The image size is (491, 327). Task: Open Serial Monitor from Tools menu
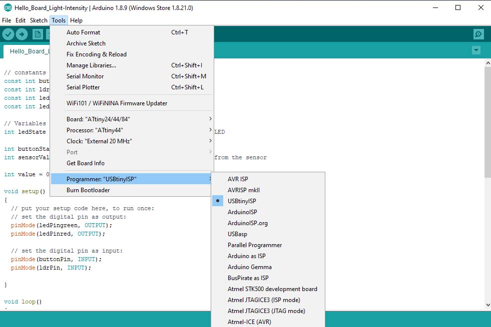(x=132, y=76)
